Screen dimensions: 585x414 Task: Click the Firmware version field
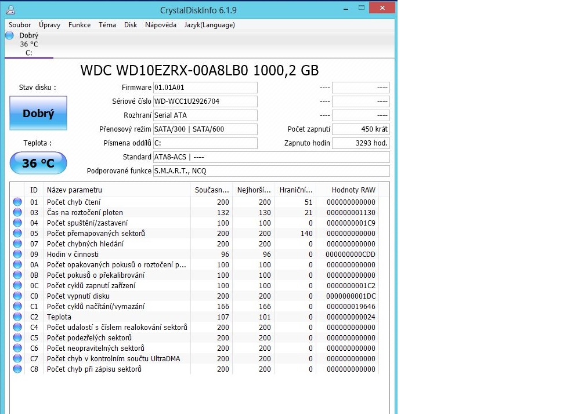[x=205, y=88]
